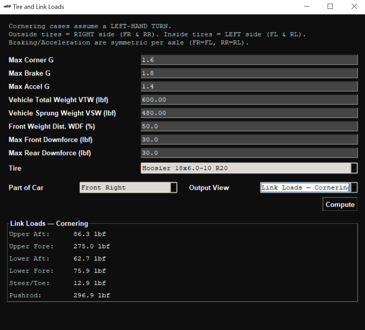Open the Output View dropdown arrow
Viewport: 365px width, 330px height.
pos(354,188)
